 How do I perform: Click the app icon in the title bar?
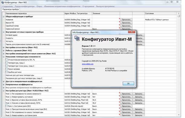pos(2,2)
